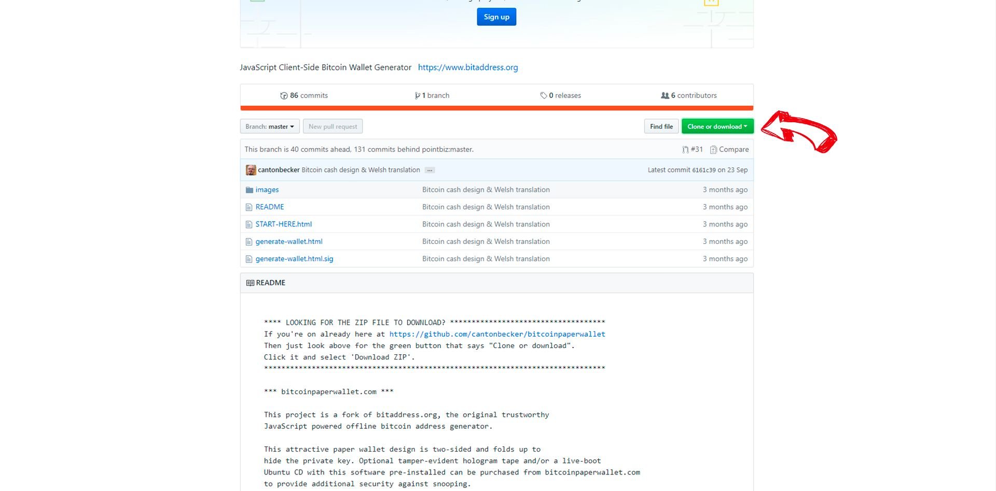Expand the commit message ellipsis button

click(x=430, y=170)
